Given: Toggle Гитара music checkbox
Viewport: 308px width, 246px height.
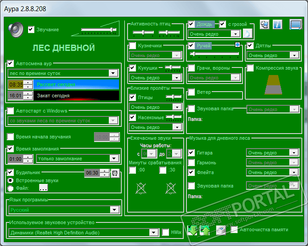Looking at the screenshot, I should 191,153.
